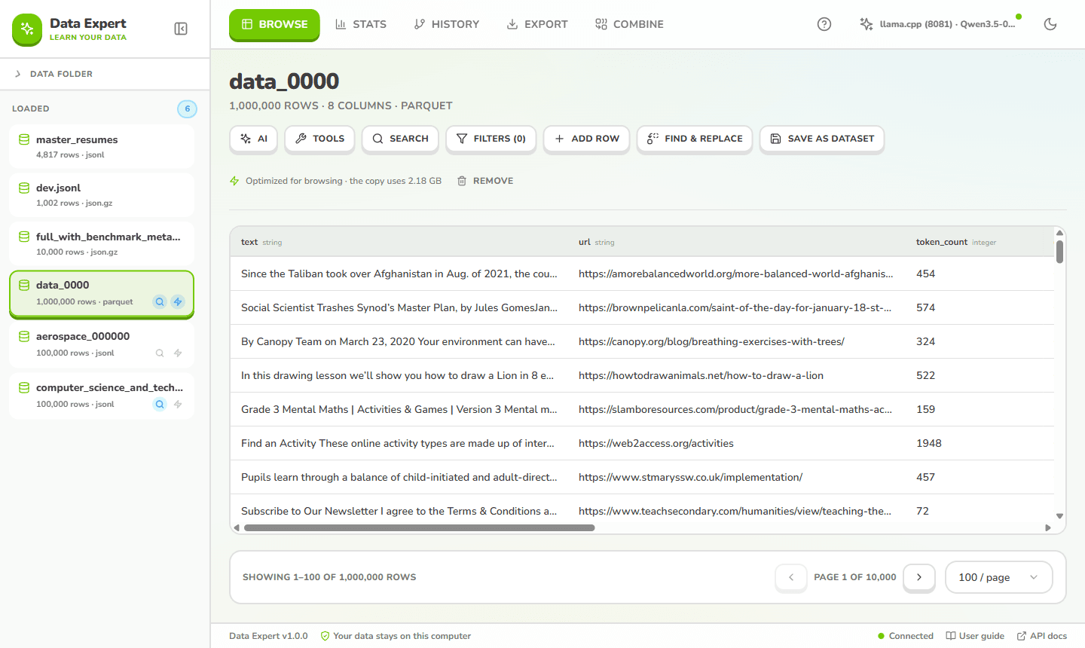1085x648 pixels.
Task: Open the API docs link
Action: coord(1042,636)
